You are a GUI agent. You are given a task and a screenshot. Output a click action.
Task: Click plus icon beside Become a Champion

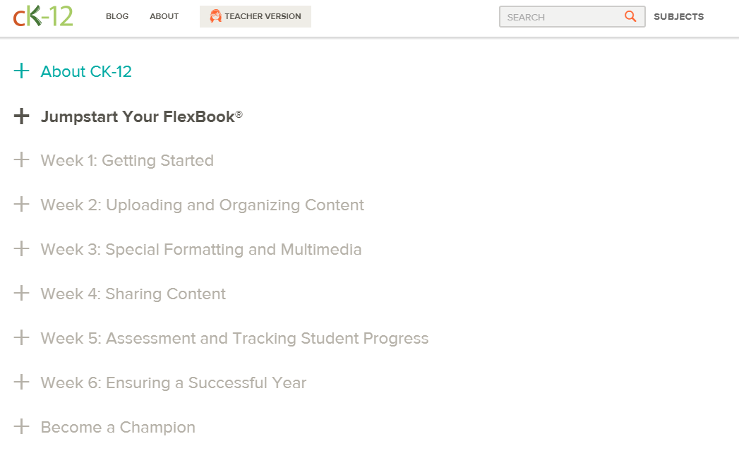pyautogui.click(x=22, y=427)
